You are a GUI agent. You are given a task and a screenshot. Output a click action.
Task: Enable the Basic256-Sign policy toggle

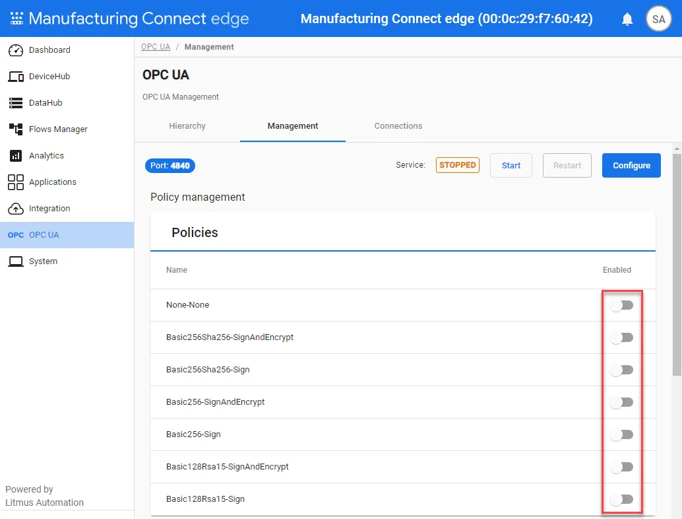point(621,434)
